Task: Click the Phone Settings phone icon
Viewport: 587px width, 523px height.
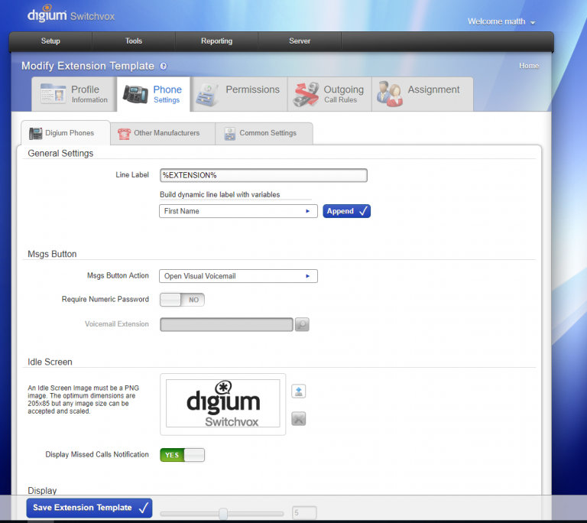Action: coord(135,94)
